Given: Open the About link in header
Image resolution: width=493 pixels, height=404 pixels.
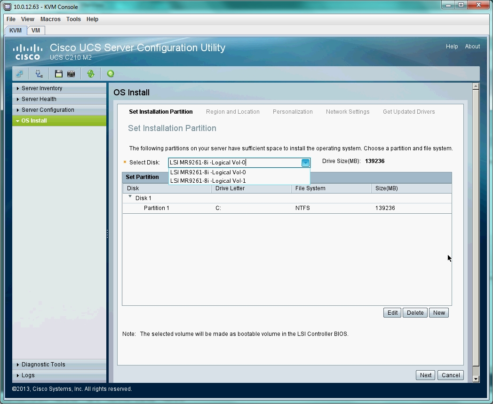Looking at the screenshot, I should click(x=472, y=47).
